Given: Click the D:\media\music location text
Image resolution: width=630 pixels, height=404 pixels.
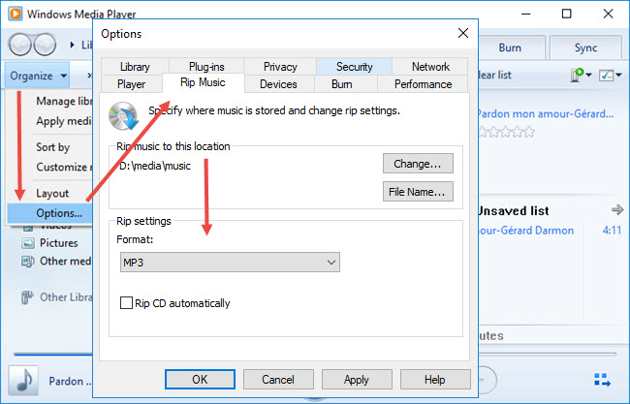Looking at the screenshot, I should pyautogui.click(x=155, y=166).
